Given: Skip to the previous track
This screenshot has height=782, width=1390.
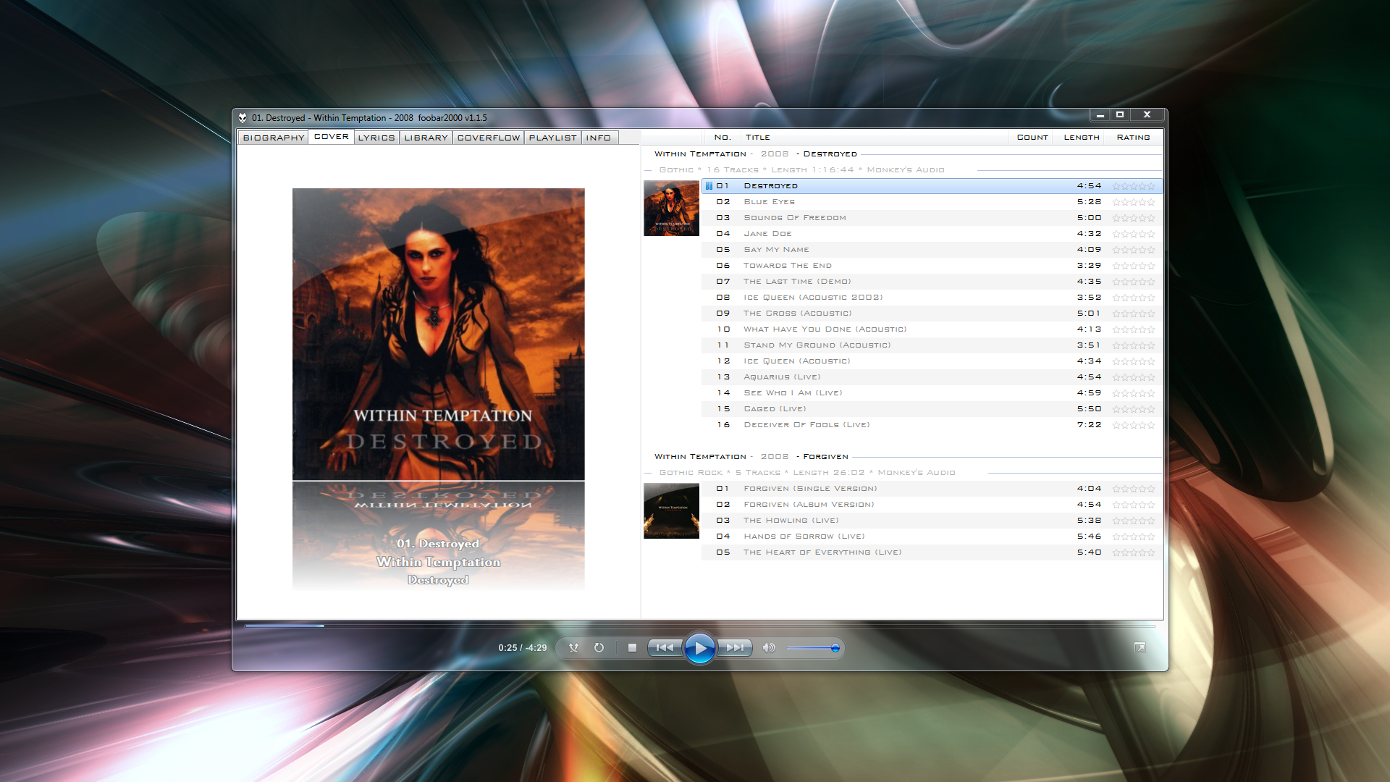Looking at the screenshot, I should point(665,648).
